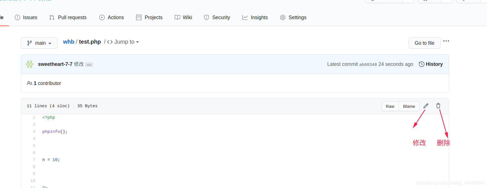Click the Actions play icon
487x188 pixels.
pos(102,17)
